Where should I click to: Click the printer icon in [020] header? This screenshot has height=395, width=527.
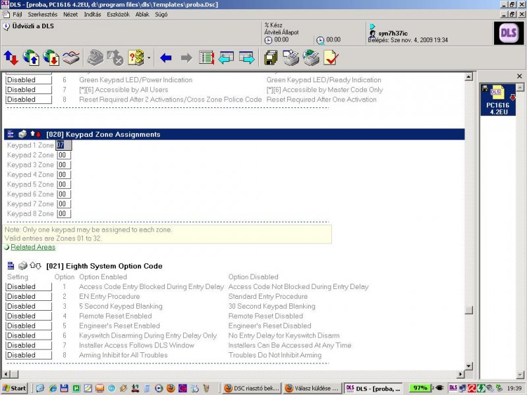22,134
